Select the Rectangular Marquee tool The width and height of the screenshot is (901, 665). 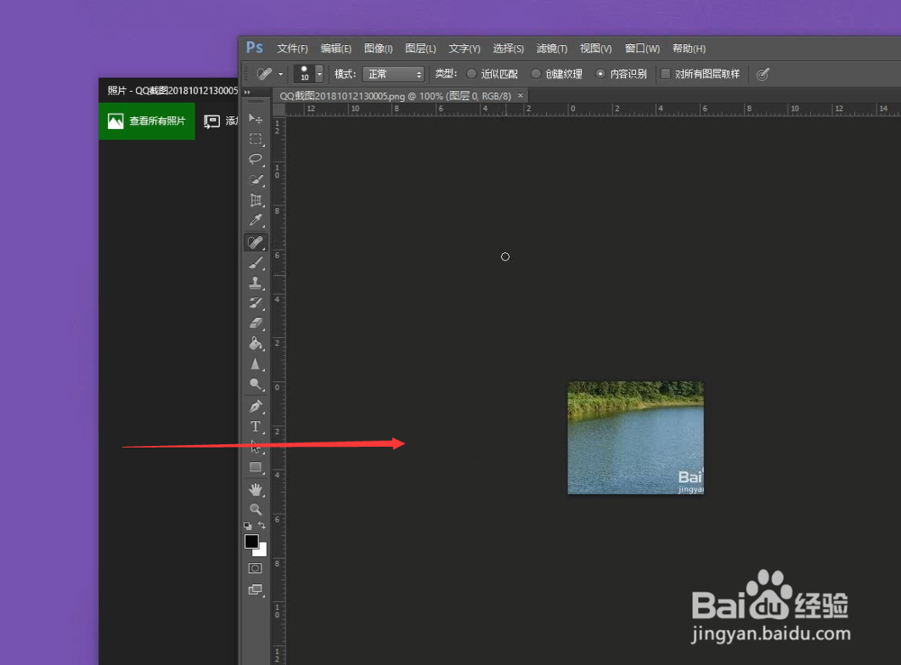256,139
